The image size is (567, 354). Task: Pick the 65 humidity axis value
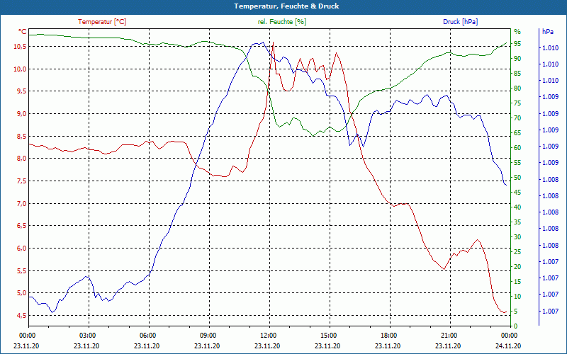pyautogui.click(x=517, y=133)
